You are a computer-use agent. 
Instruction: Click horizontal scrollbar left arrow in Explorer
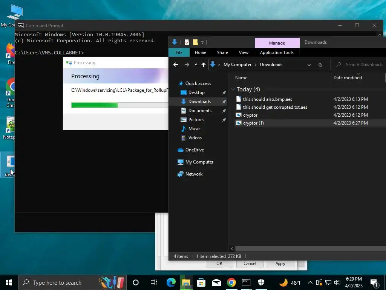[x=232, y=248]
